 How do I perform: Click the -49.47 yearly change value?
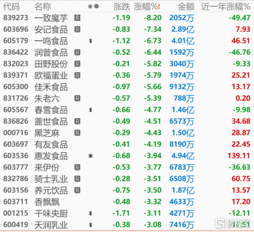pyautogui.click(x=239, y=18)
